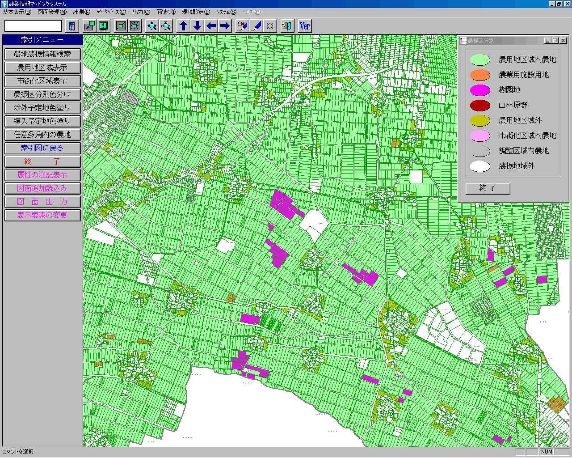Click the 樹園地 legend label
Image resolution: width=572 pixels, height=458 pixels.
pos(509,90)
